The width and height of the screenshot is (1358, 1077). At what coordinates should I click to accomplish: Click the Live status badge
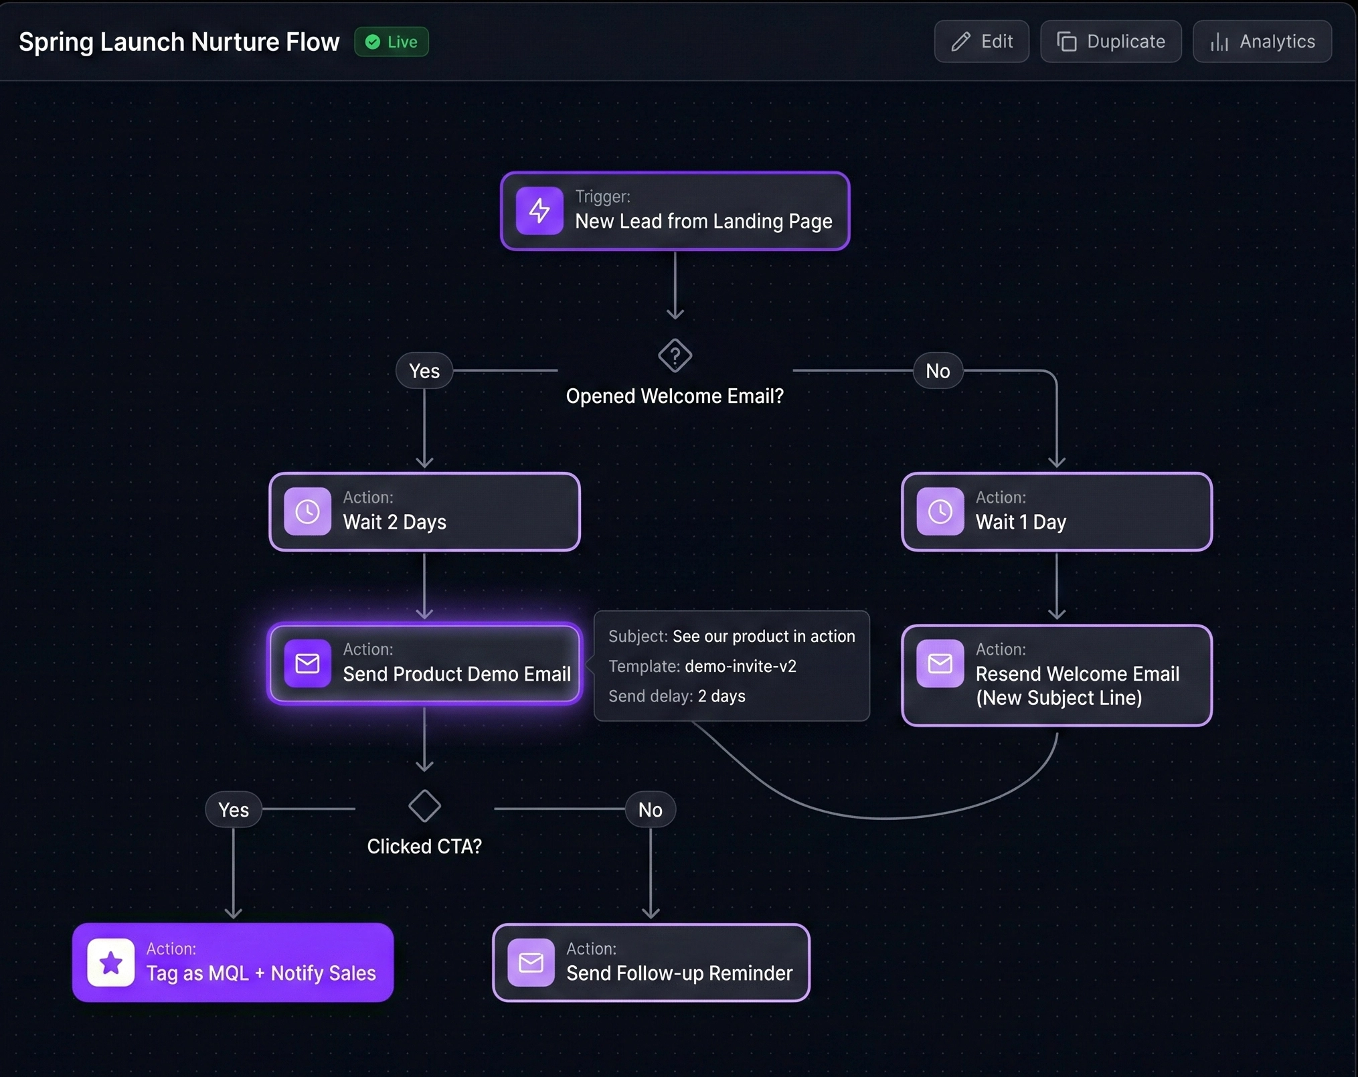pyautogui.click(x=392, y=42)
